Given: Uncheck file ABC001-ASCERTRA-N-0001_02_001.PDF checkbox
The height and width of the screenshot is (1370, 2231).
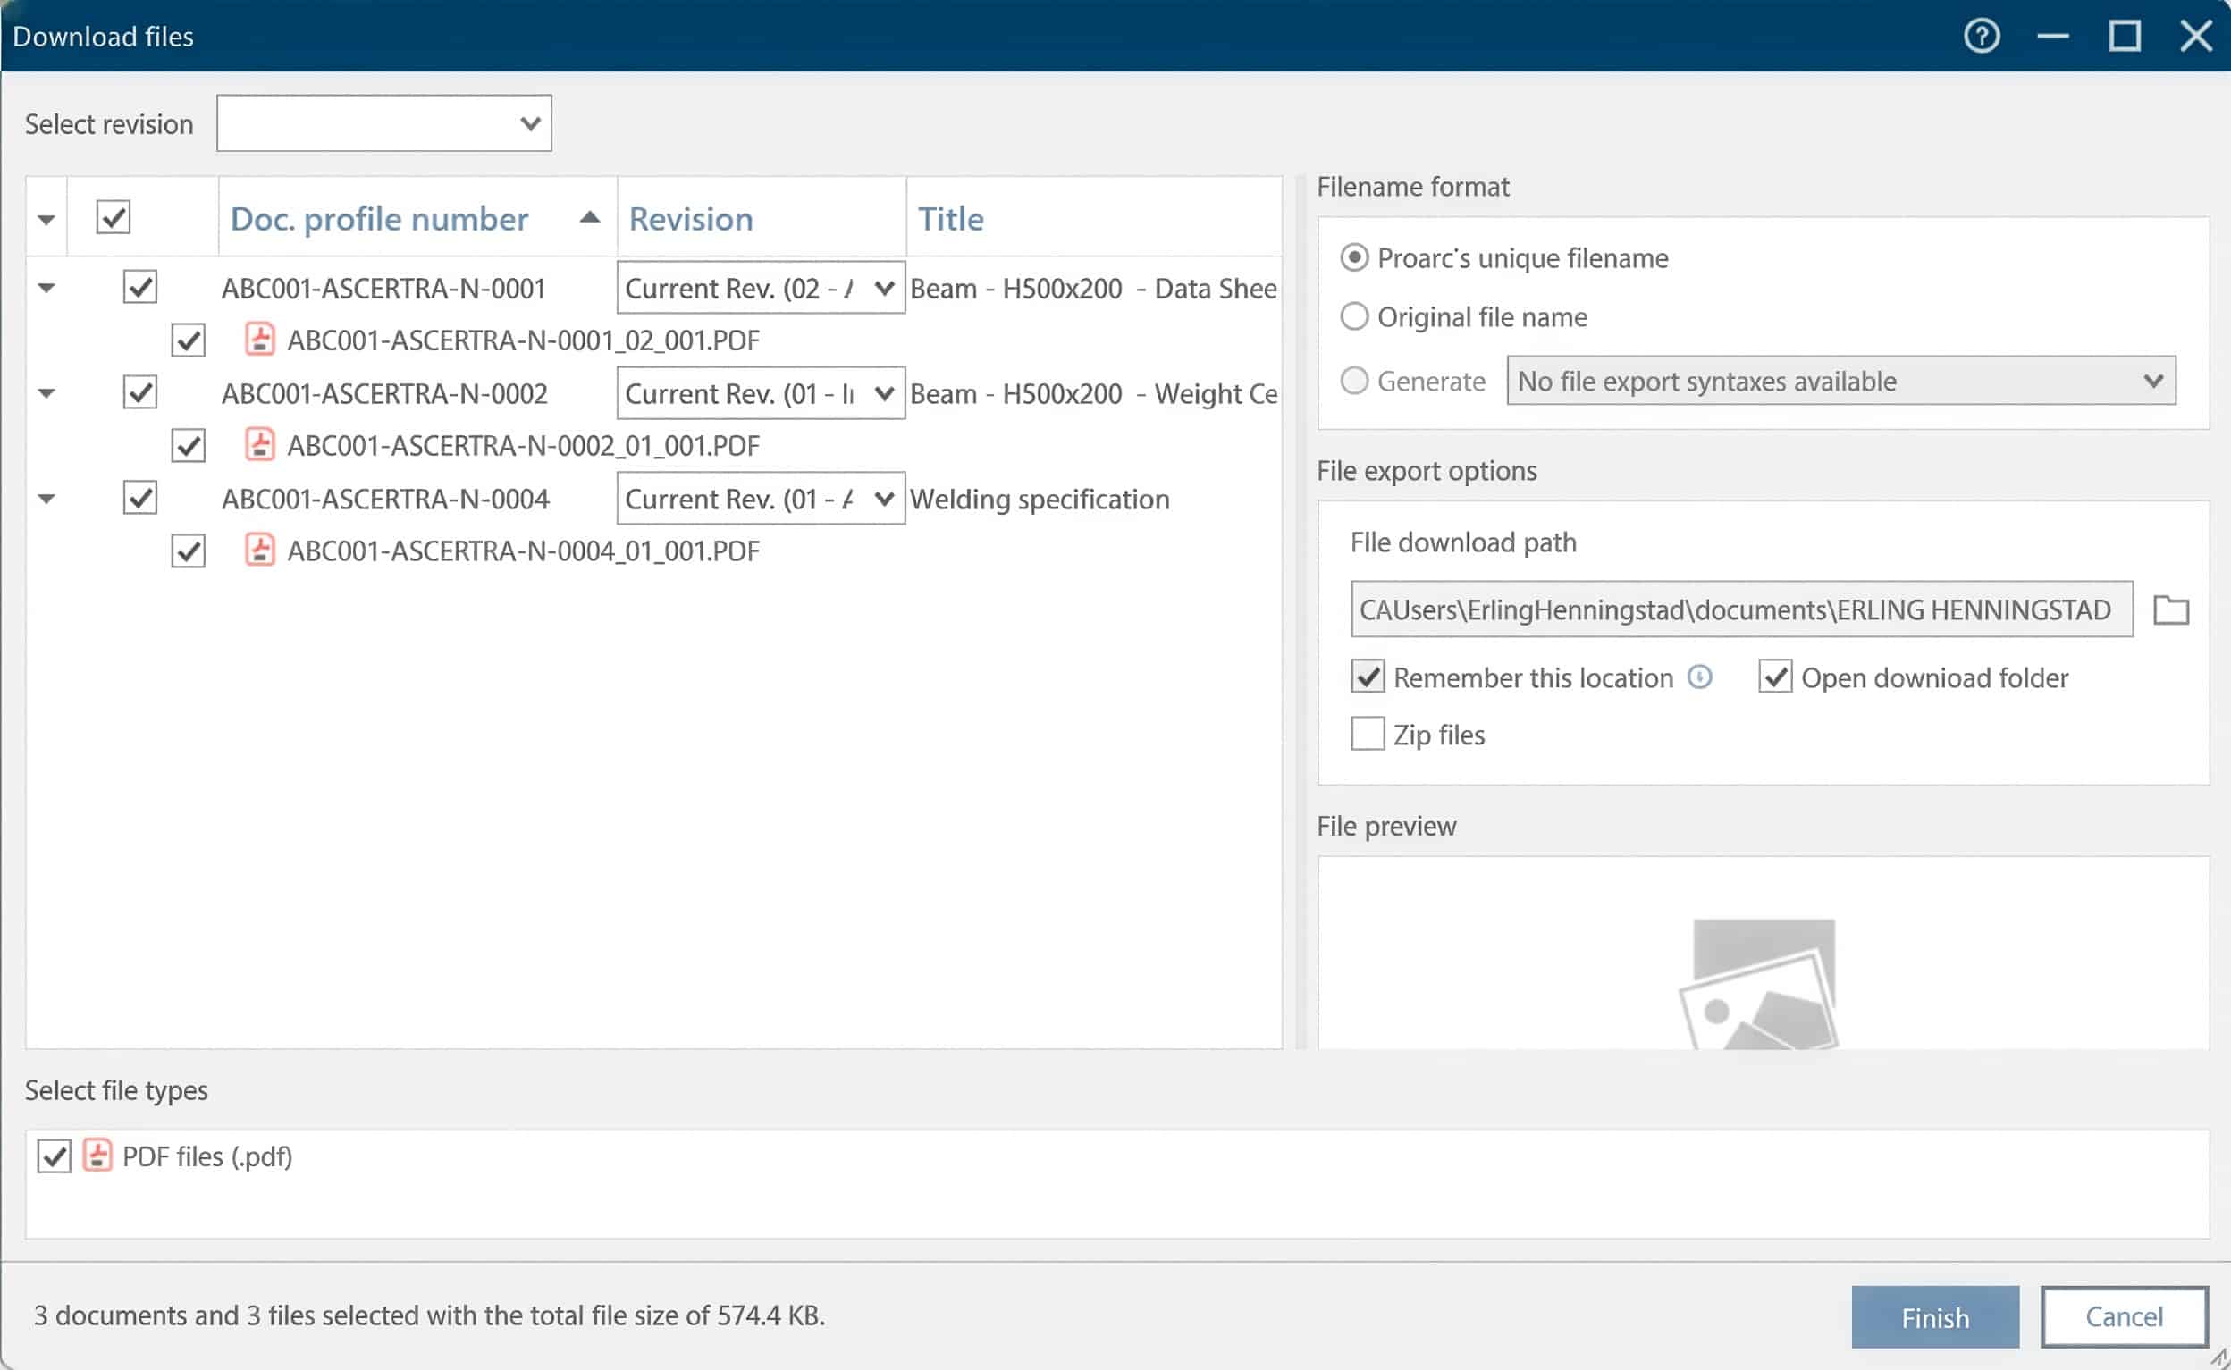Looking at the screenshot, I should (x=189, y=340).
